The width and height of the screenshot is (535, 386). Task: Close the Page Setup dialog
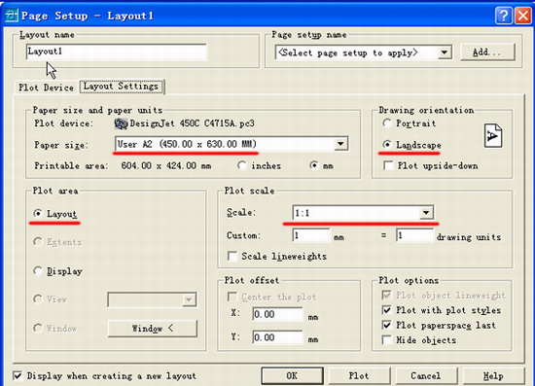pos(522,16)
